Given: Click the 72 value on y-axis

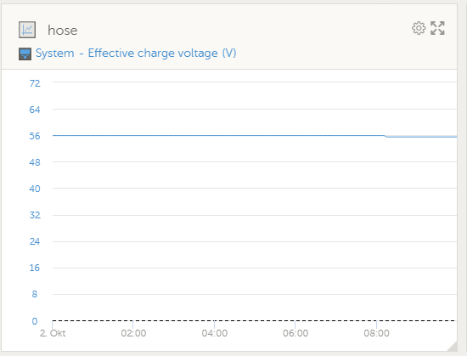Looking at the screenshot, I should coord(35,83).
